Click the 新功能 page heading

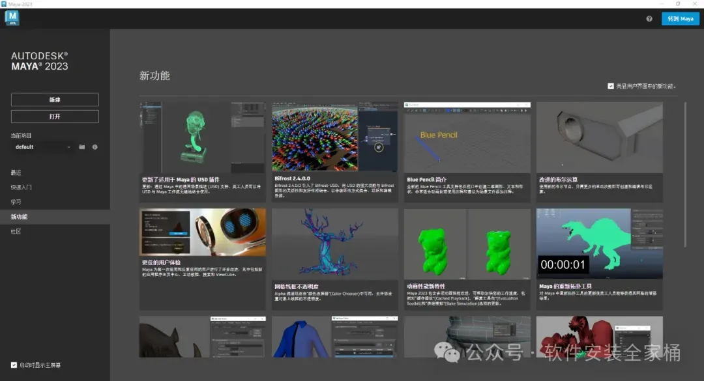pos(154,76)
